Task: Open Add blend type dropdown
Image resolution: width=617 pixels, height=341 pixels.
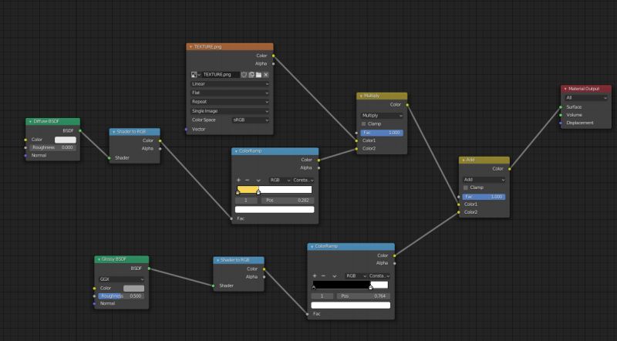Action: click(x=484, y=180)
